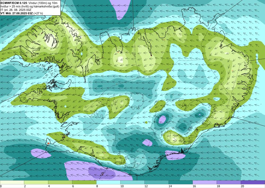Select the legend value "12"
This screenshot has height=188, width=265.
pyautogui.click(x=146, y=186)
